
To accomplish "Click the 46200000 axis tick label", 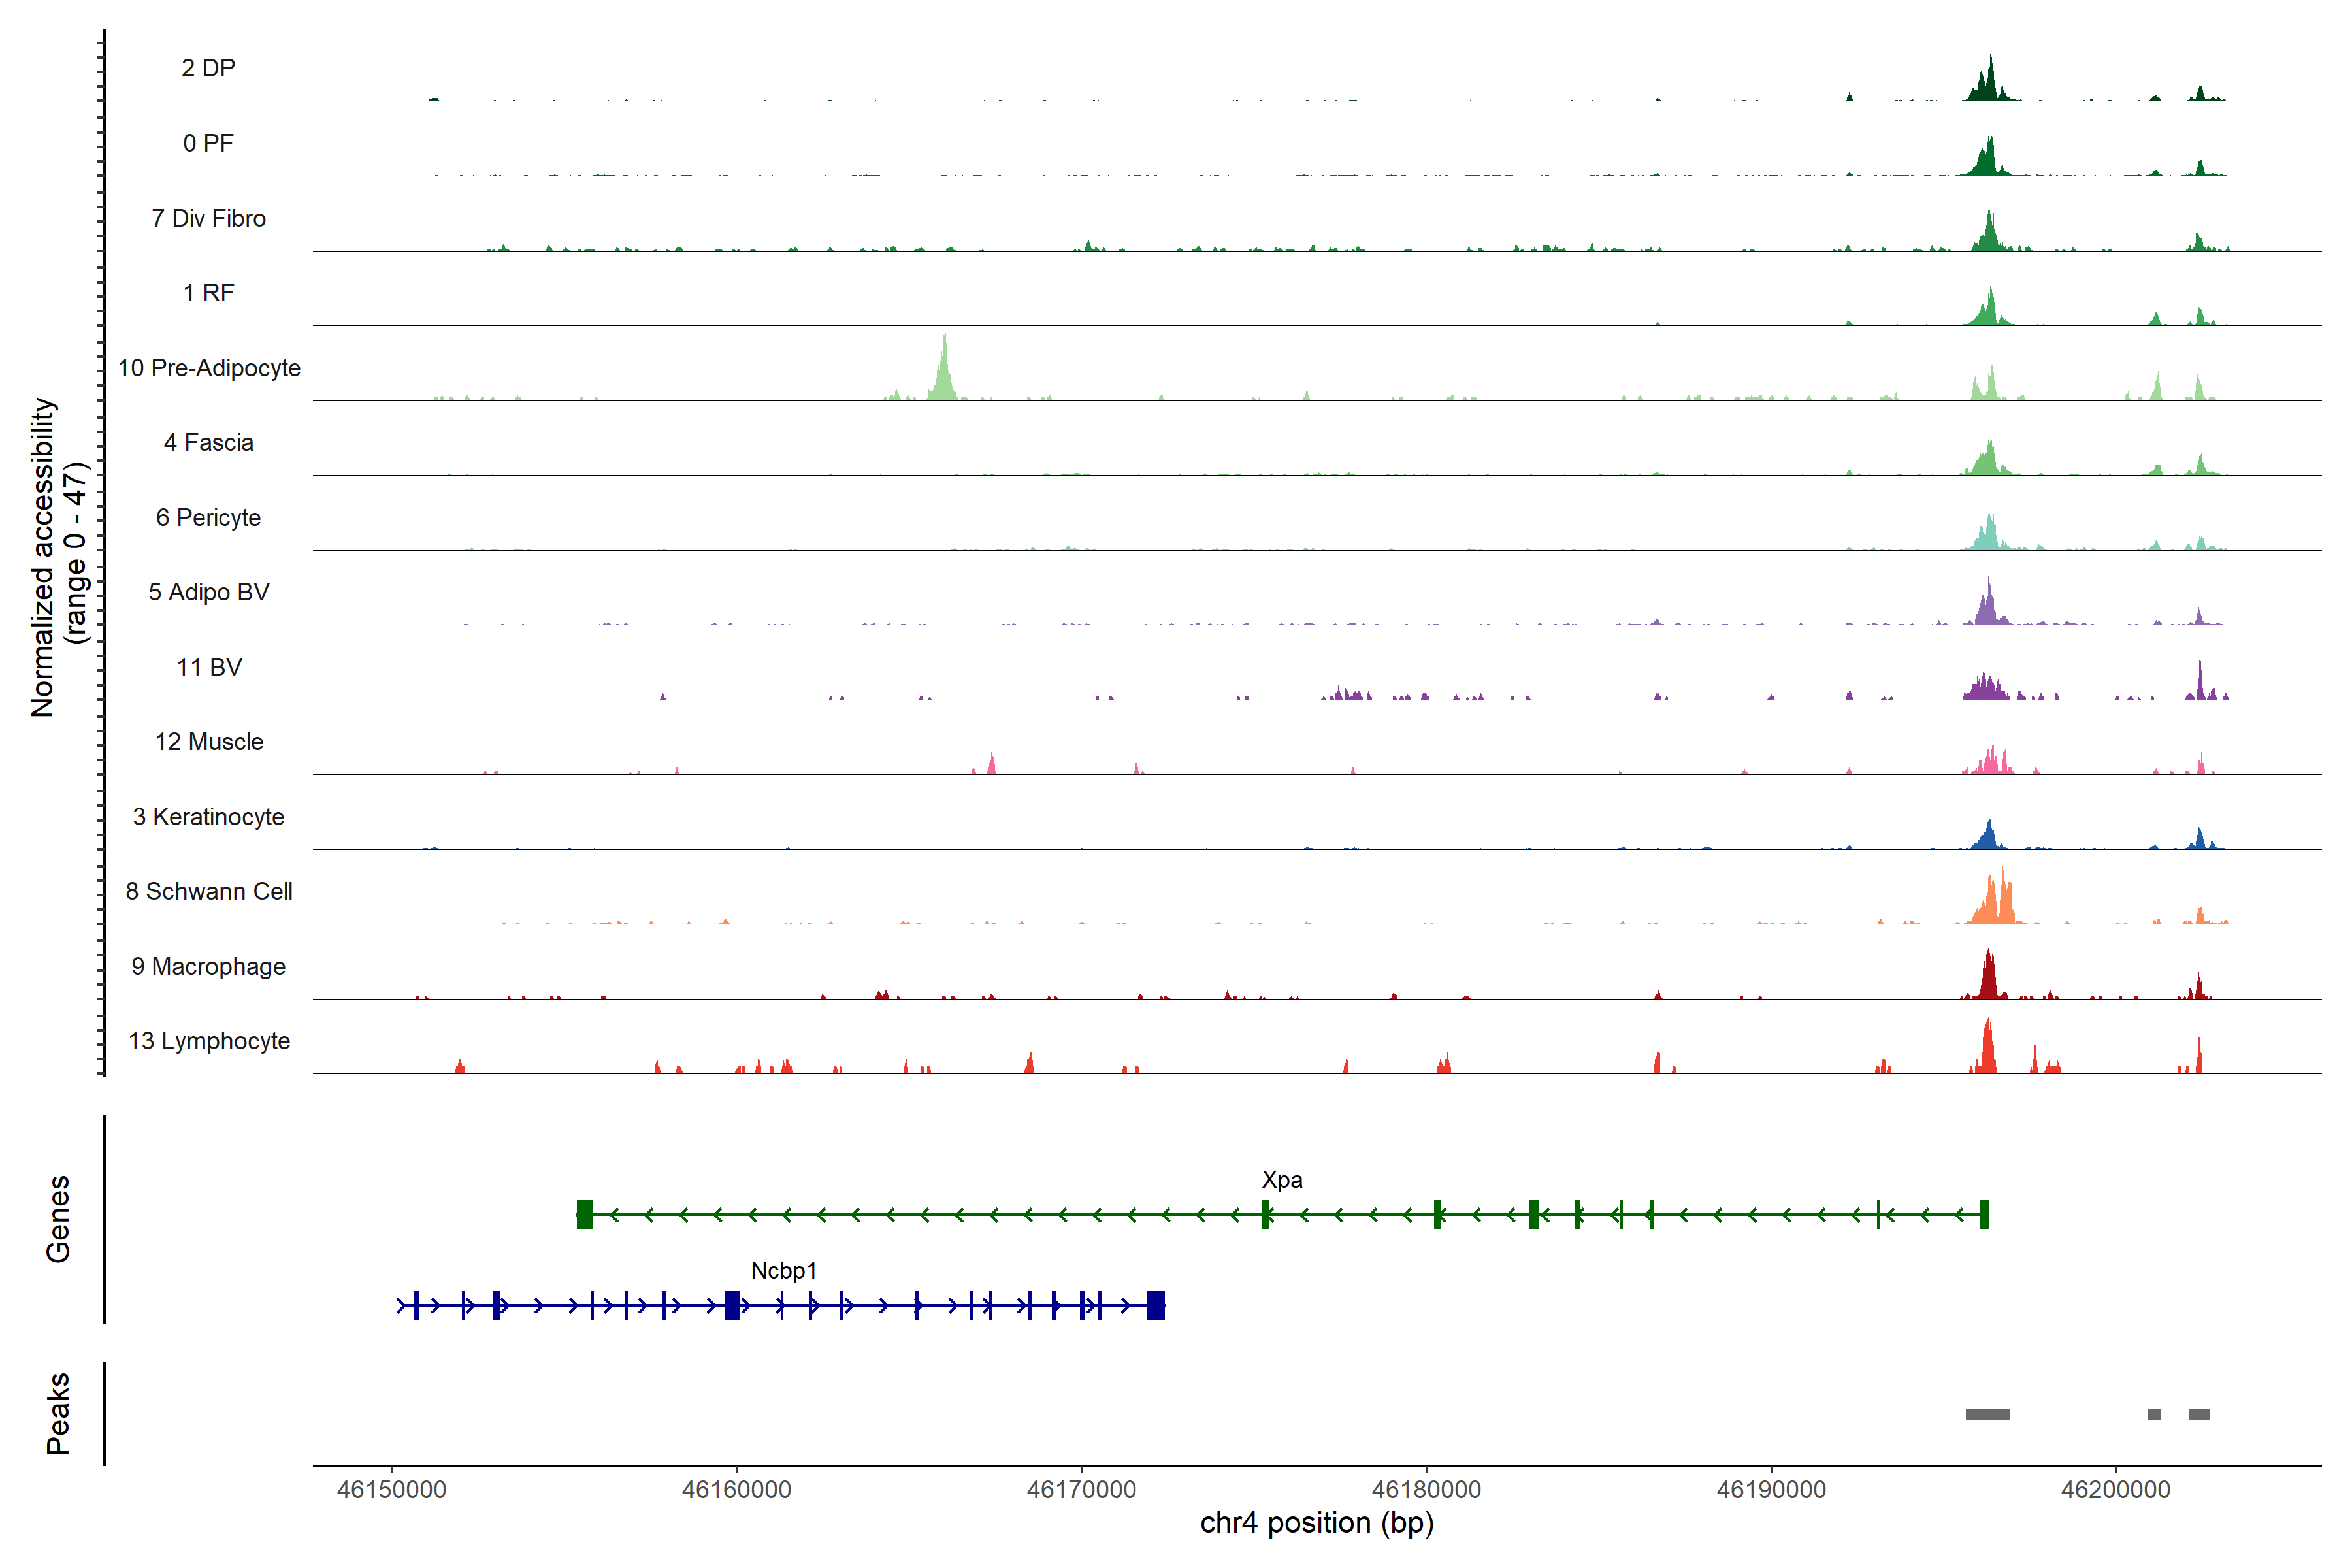I will pyautogui.click(x=2115, y=1490).
